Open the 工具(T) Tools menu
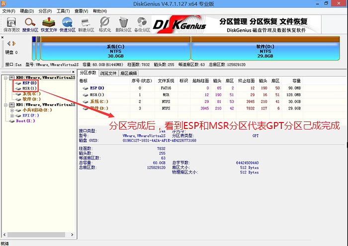The width and height of the screenshot is (348, 246). 63,10
